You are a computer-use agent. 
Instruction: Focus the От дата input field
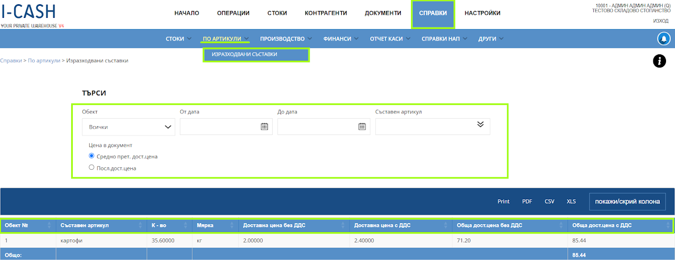tap(226, 127)
